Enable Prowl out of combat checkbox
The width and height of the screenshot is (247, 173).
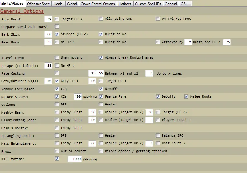[x=57, y=151]
